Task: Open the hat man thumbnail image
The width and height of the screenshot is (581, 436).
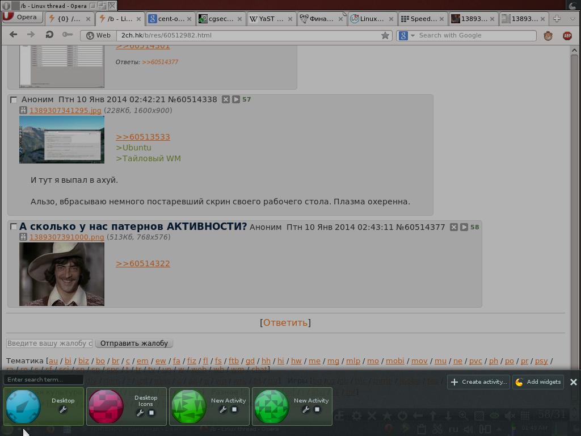Action: pos(62,274)
